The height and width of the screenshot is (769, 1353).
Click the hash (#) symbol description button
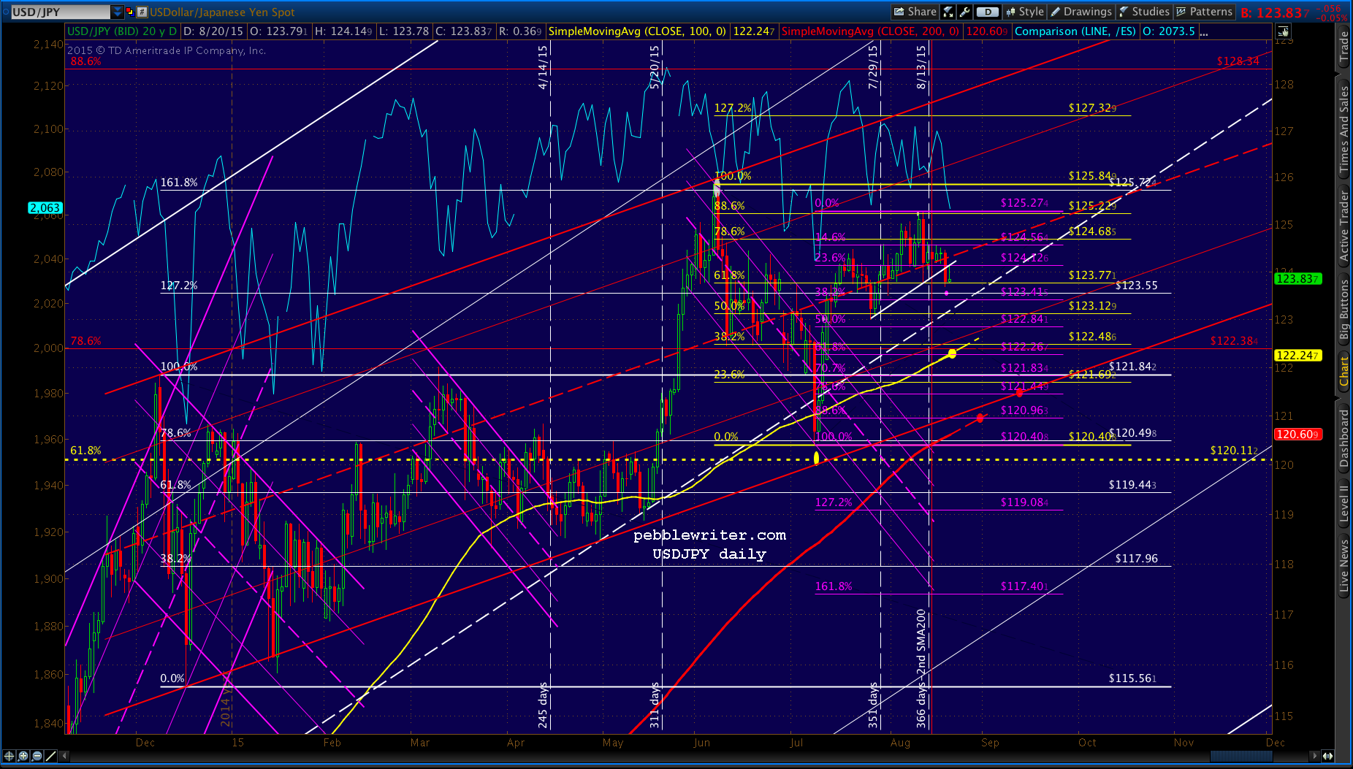[141, 12]
